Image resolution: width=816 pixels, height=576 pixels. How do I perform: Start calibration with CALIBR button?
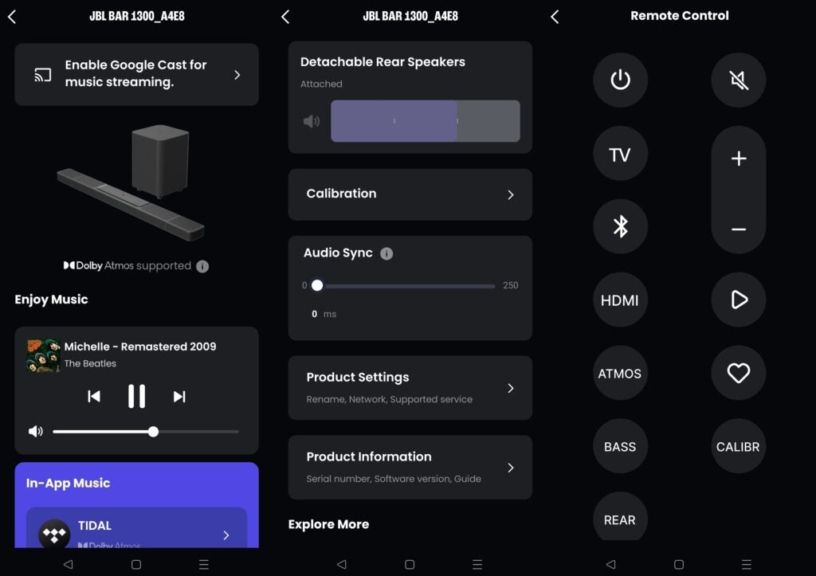(x=739, y=446)
